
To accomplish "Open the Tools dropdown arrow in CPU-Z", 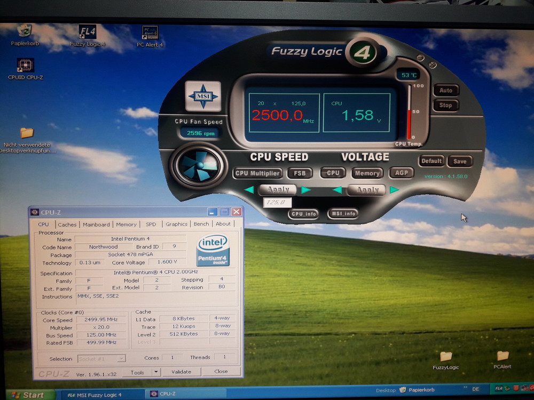I will coord(156,372).
